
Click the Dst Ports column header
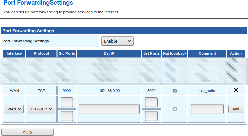(151, 53)
